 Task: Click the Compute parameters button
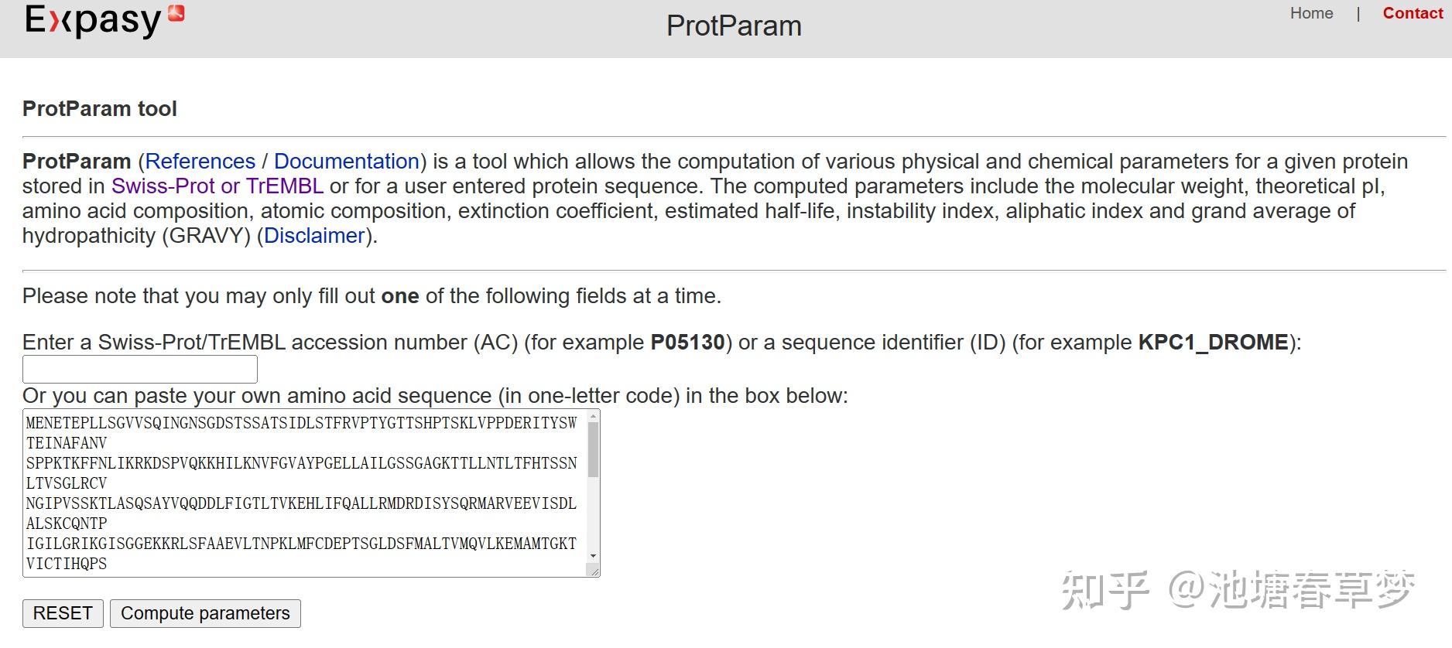point(205,613)
